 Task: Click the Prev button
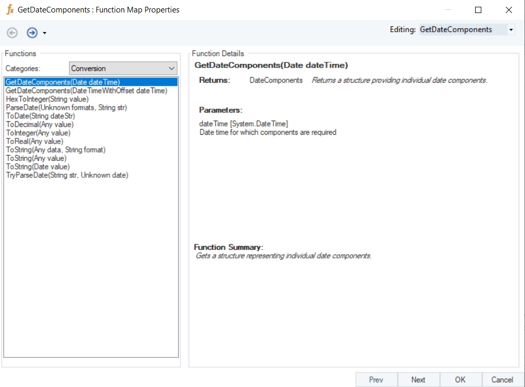pos(376,380)
